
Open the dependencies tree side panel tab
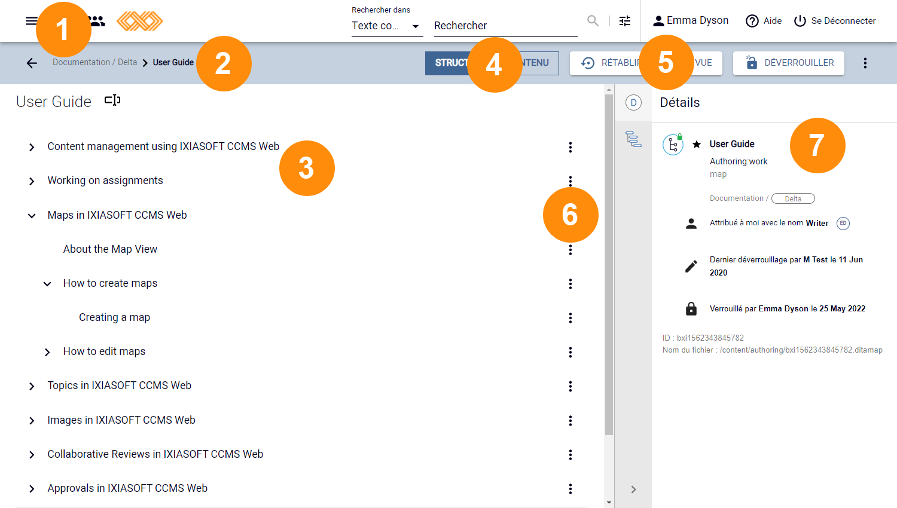(633, 139)
